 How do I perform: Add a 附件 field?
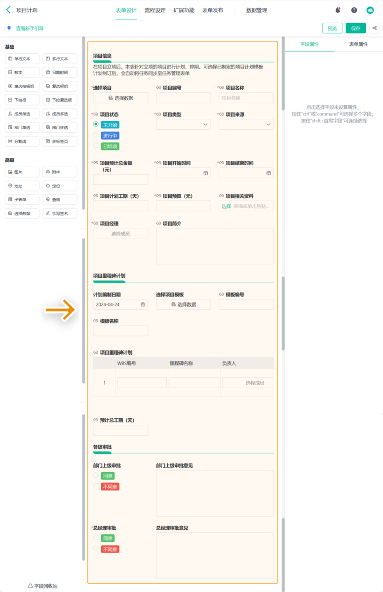click(60, 172)
